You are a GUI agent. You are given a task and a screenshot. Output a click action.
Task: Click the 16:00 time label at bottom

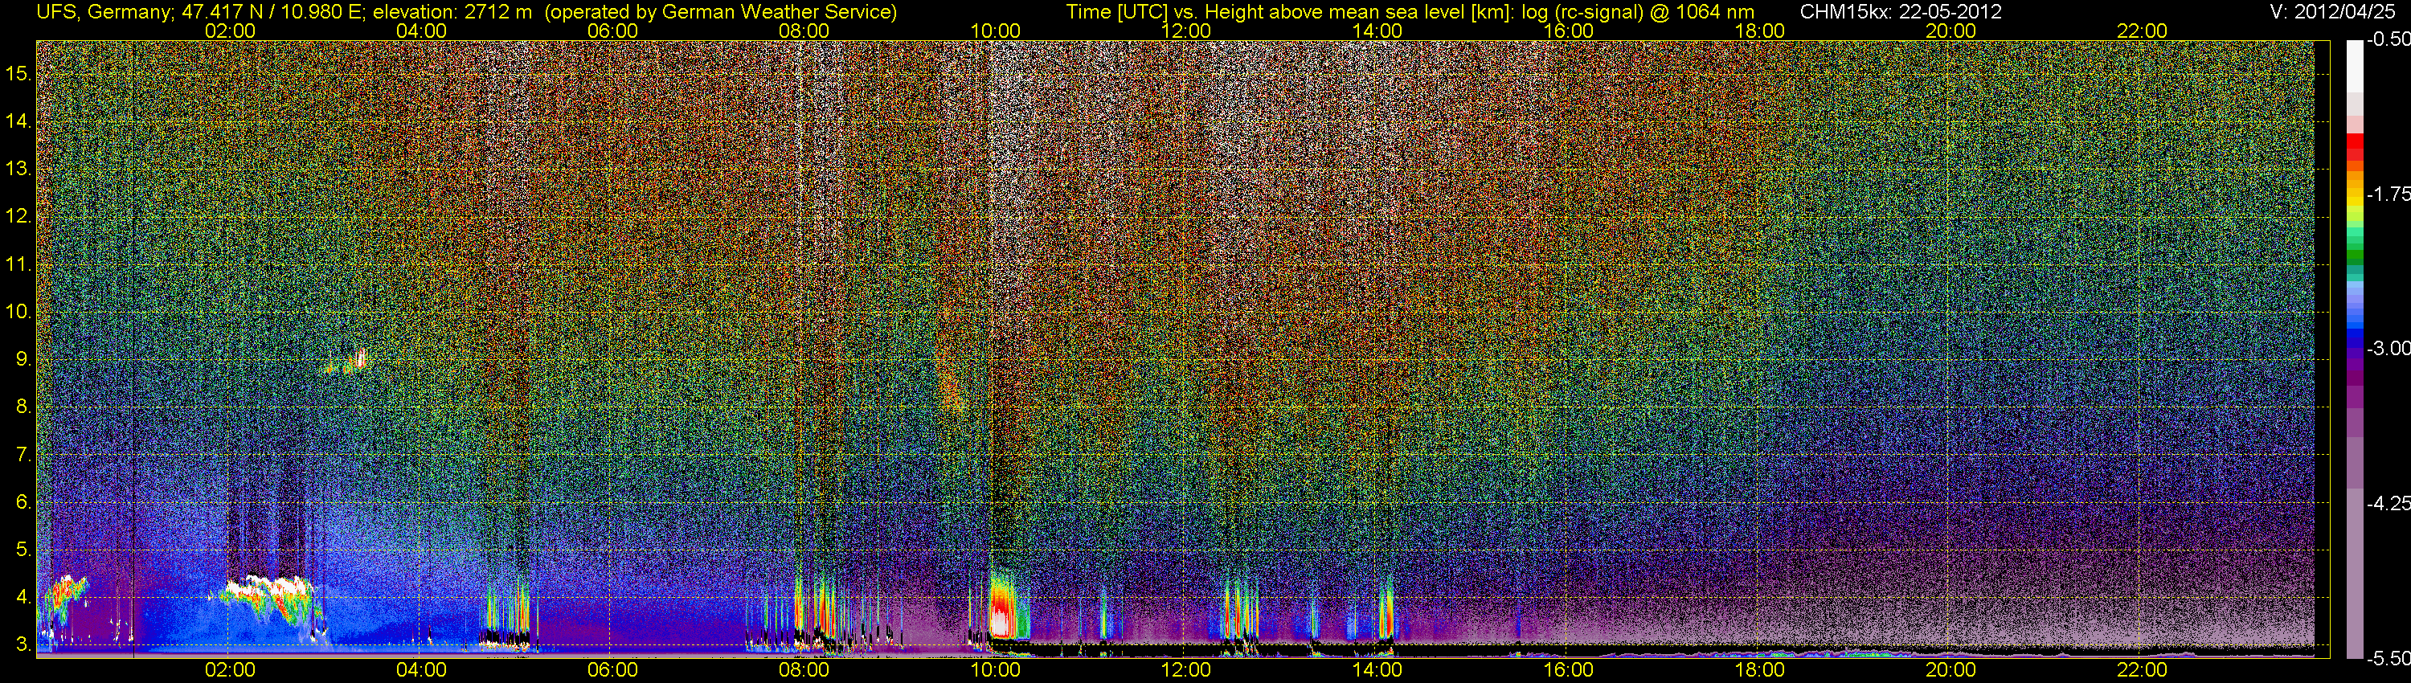pos(1569,670)
